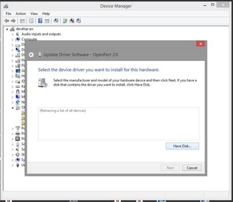Click Cancel in Update Driver dialog
This screenshot has height=202, width=233.
[192, 168]
